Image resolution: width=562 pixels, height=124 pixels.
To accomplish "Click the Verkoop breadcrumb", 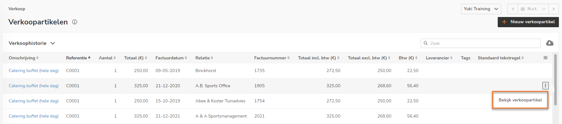I will (x=17, y=9).
